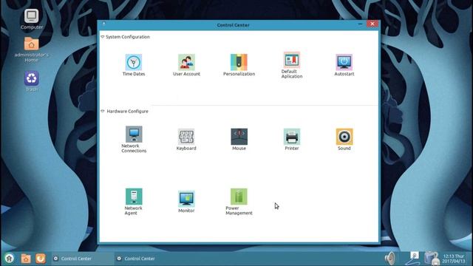473x266 pixels.
Task: Close the Control Center window
Action: 372,24
